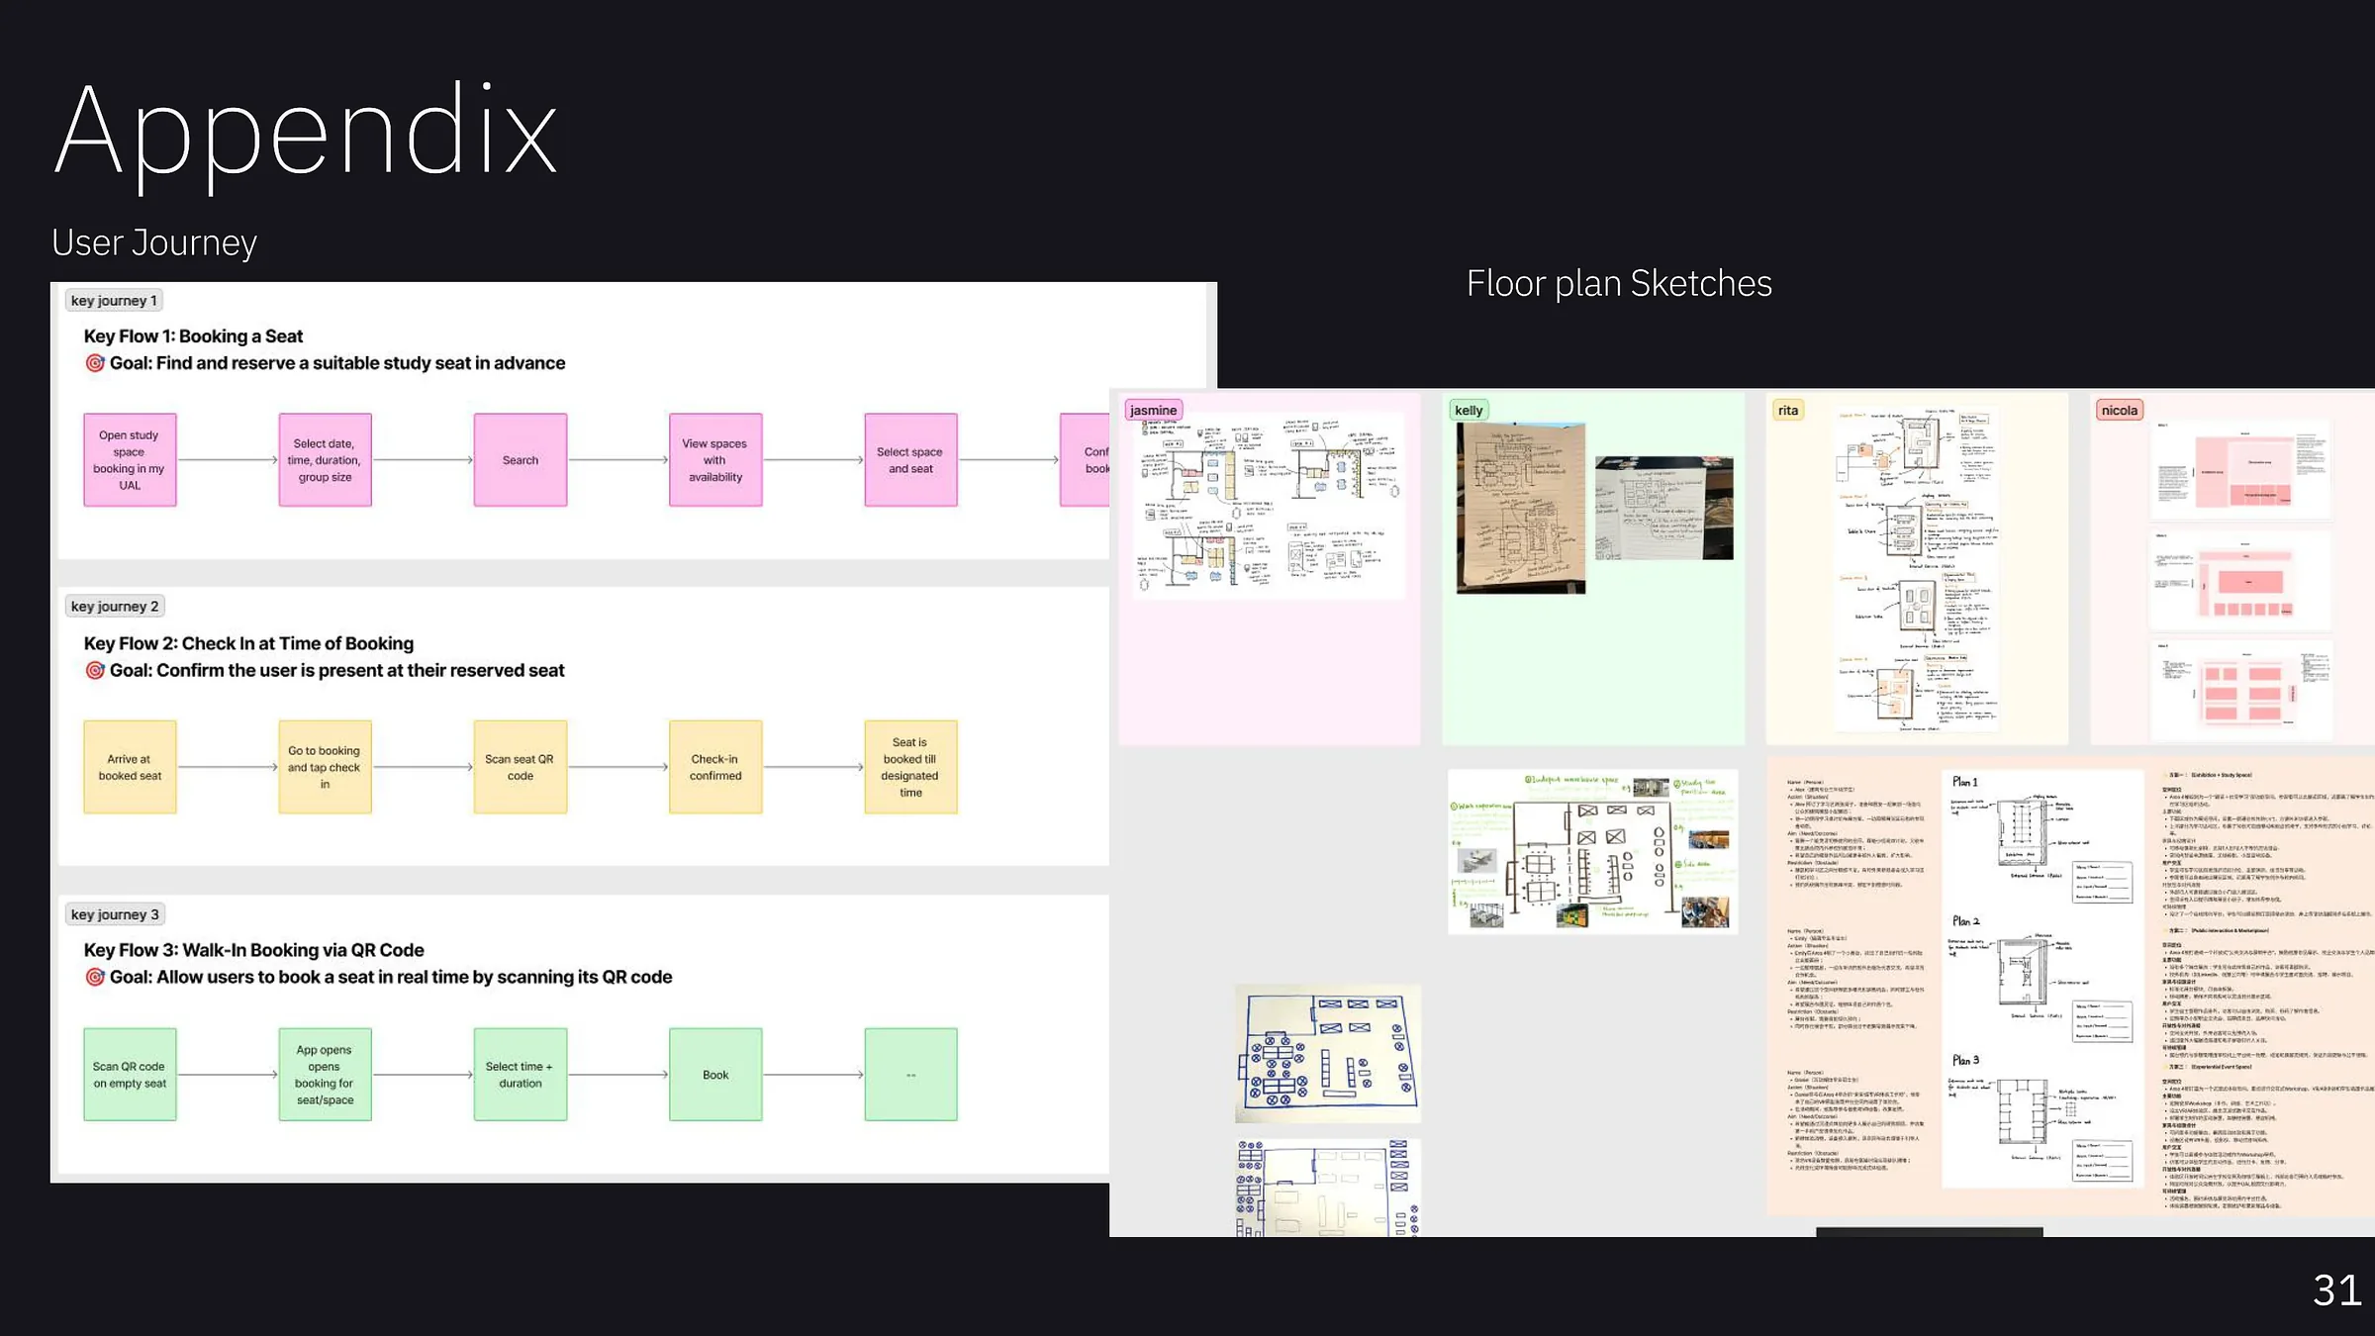Select the 'Select space and seat' box
The width and height of the screenshot is (2375, 1336).
click(910, 460)
